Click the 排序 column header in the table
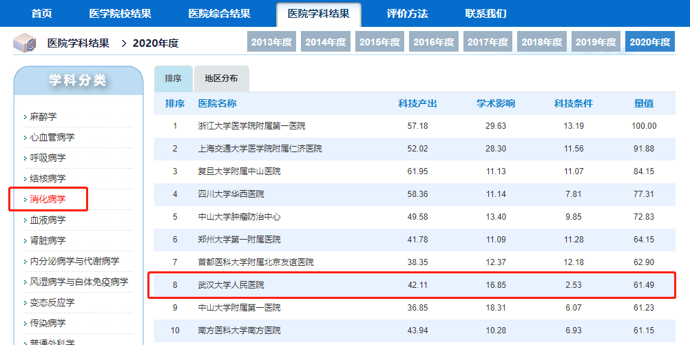Screen dimensions: 690x345 [x=175, y=103]
